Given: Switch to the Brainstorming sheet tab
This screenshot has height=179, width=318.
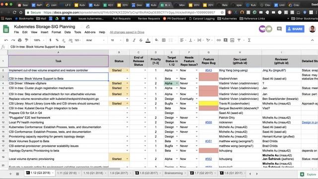Looking at the screenshot, I should point(173,173).
